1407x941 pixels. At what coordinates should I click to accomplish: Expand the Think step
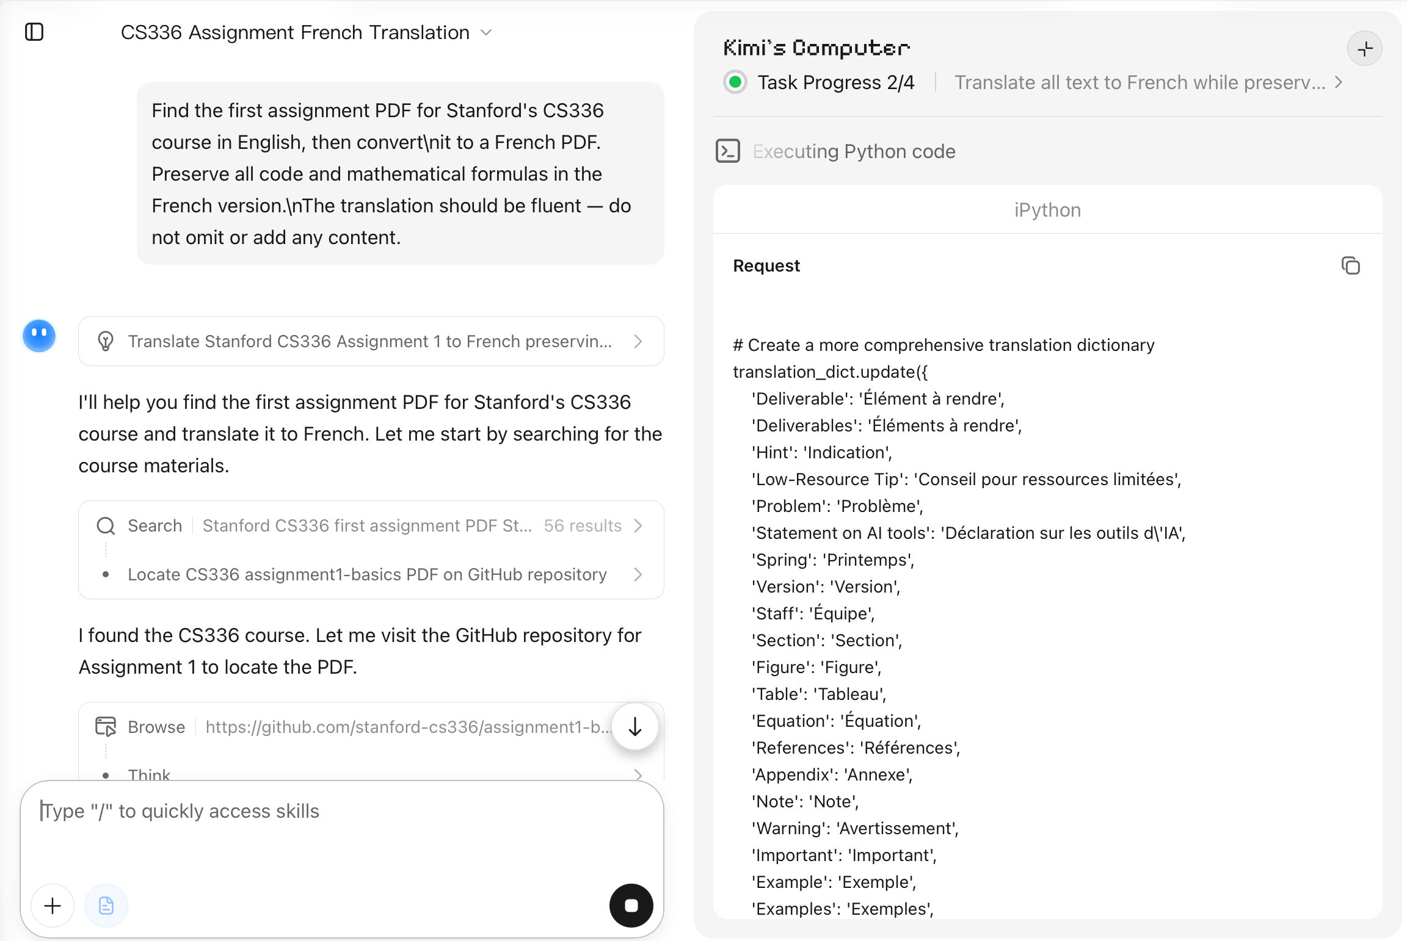371,774
